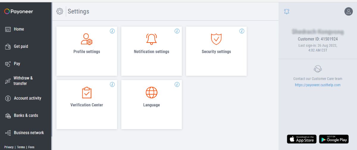Image resolution: width=357 pixels, height=150 pixels.
Task: Open the payoneer.custhelp.com support link
Action: pos(318,85)
